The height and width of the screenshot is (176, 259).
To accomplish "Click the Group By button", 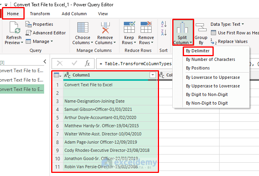I will coord(201,34).
